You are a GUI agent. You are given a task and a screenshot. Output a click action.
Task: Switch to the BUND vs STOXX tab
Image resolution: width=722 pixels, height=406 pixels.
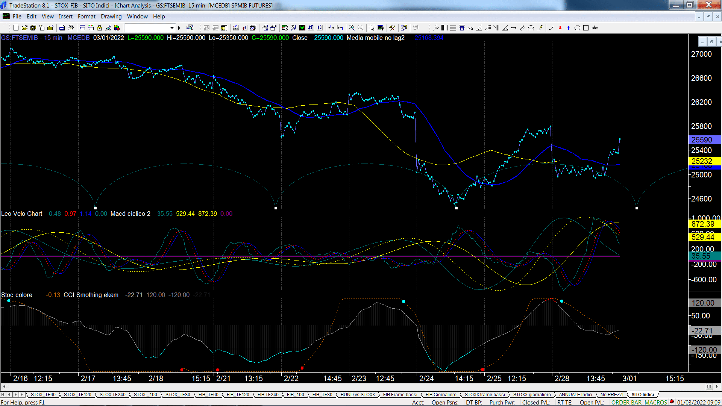pos(358,395)
